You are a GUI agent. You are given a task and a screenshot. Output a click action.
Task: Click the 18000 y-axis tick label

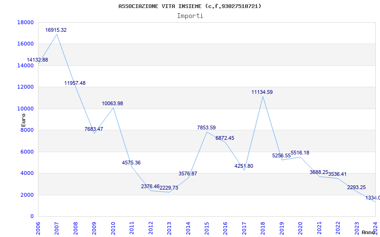[25, 22]
